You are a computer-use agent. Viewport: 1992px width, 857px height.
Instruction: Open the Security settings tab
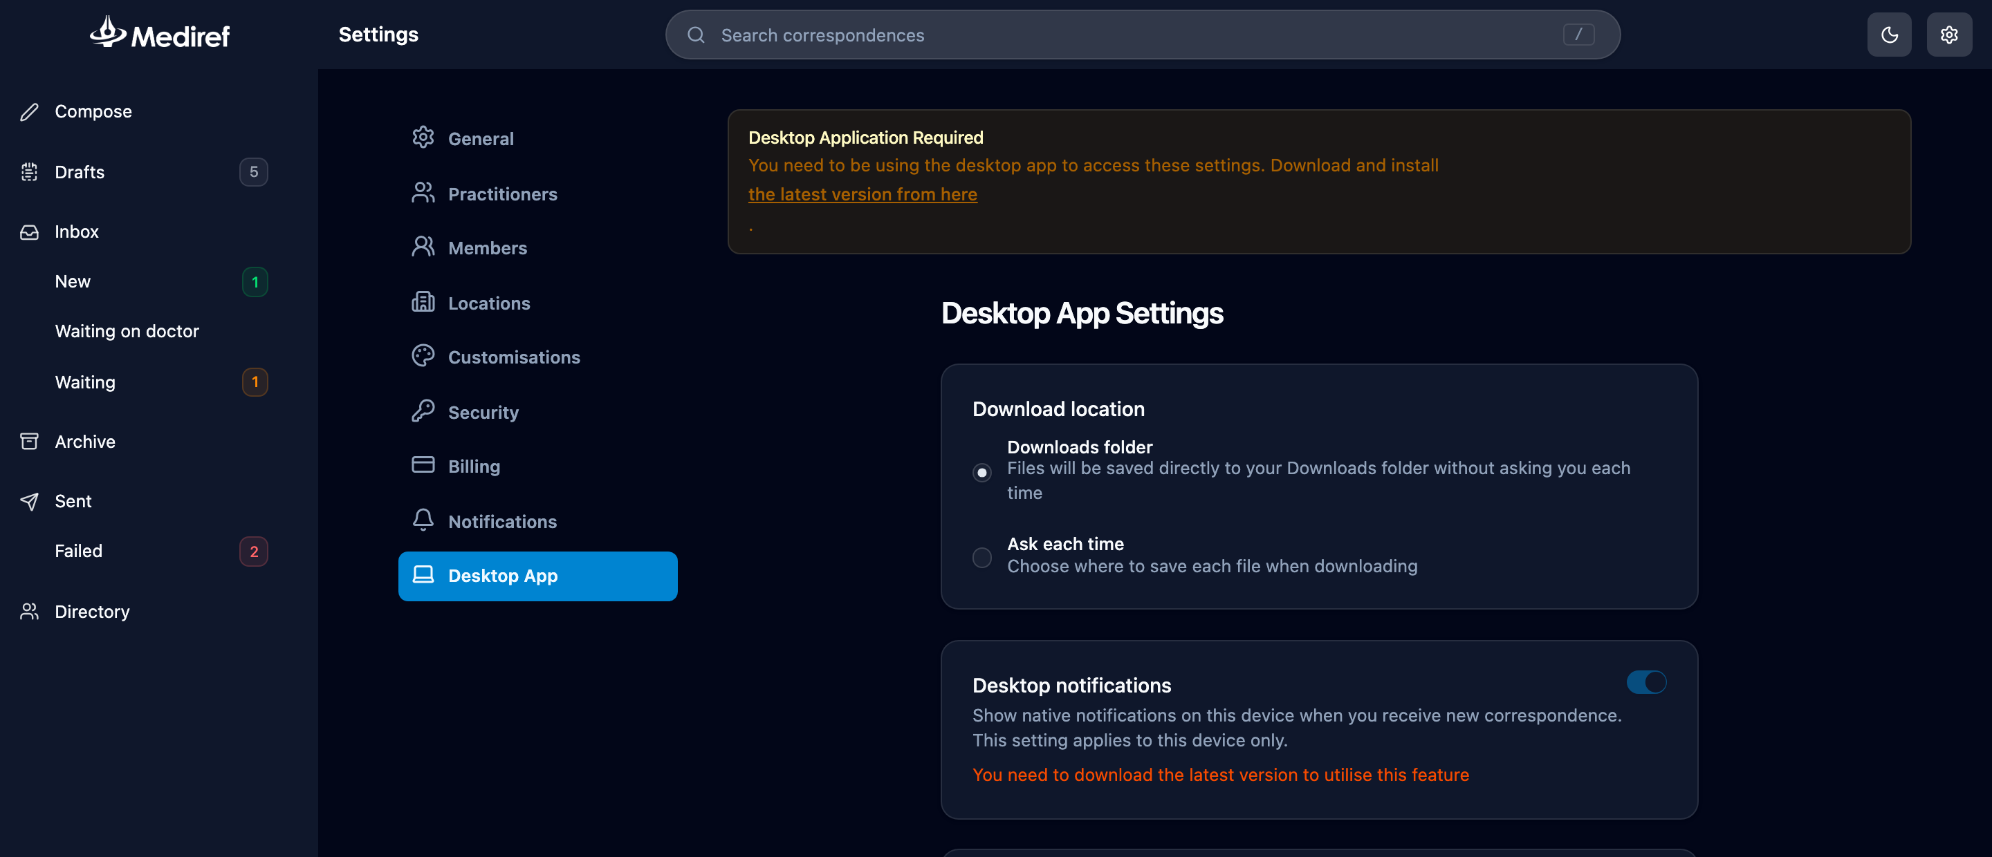[538, 412]
